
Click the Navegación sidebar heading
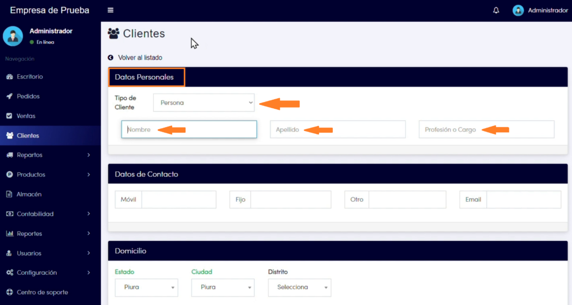(20, 59)
